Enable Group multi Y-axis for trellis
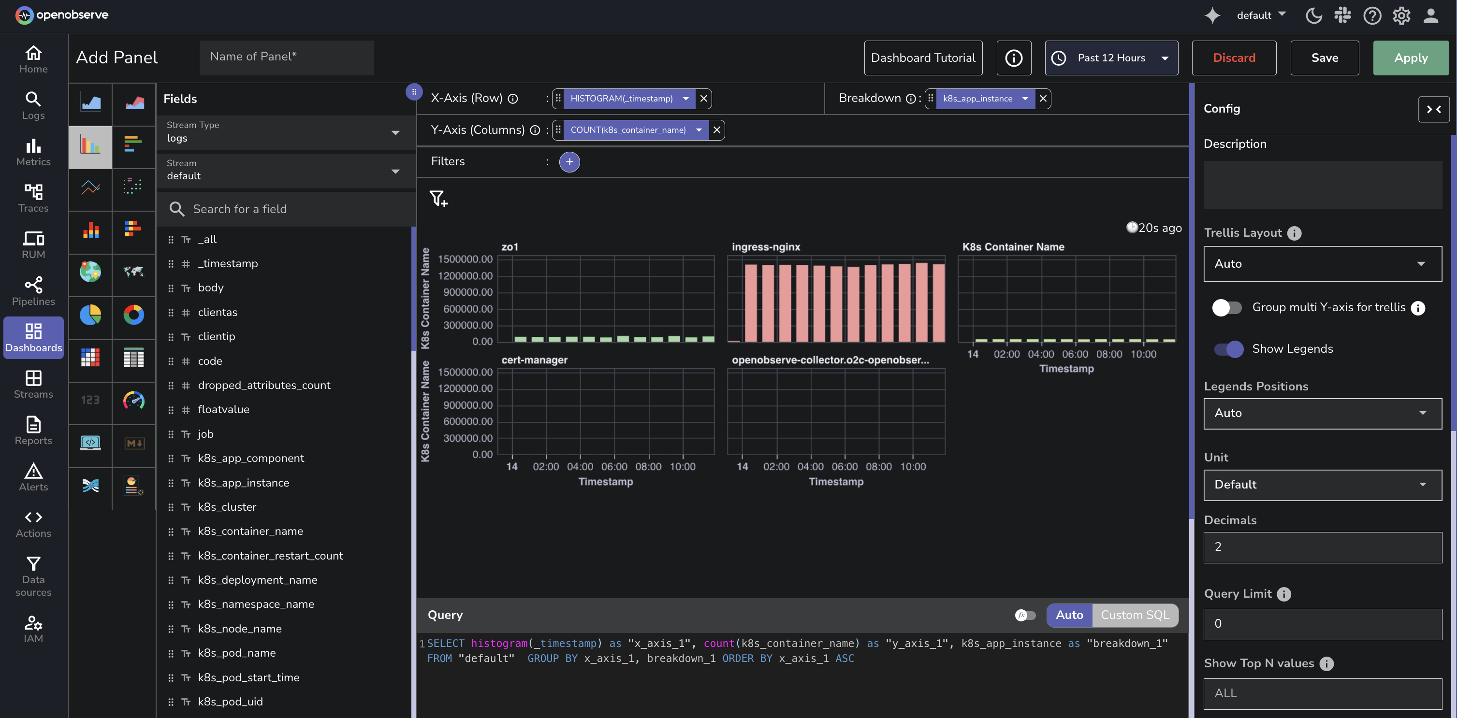Screen dimensions: 1457x718 [1226, 308]
